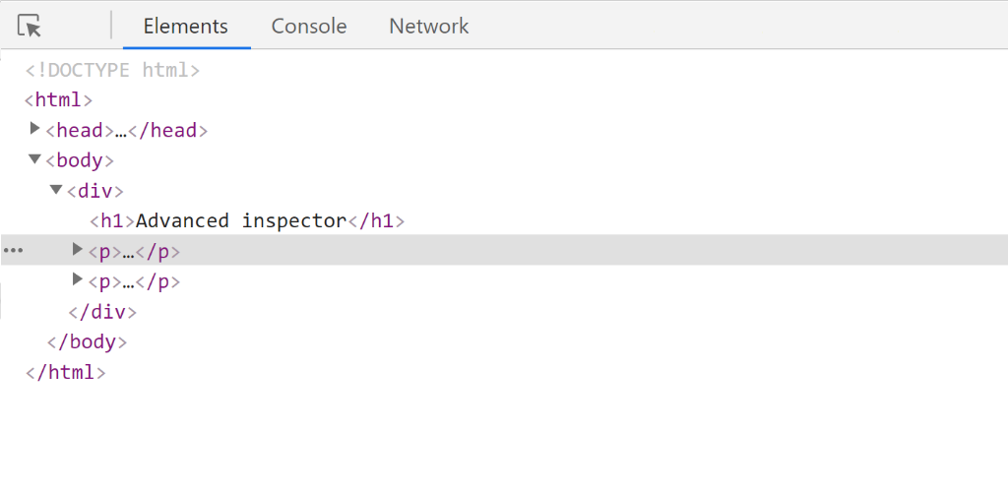The image size is (1008, 492).
Task: Open the three-dot actions on selected row
Action: (x=13, y=251)
